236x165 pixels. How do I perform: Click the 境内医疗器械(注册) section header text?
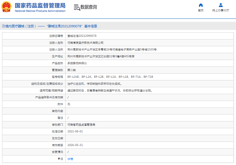coord(21,26)
